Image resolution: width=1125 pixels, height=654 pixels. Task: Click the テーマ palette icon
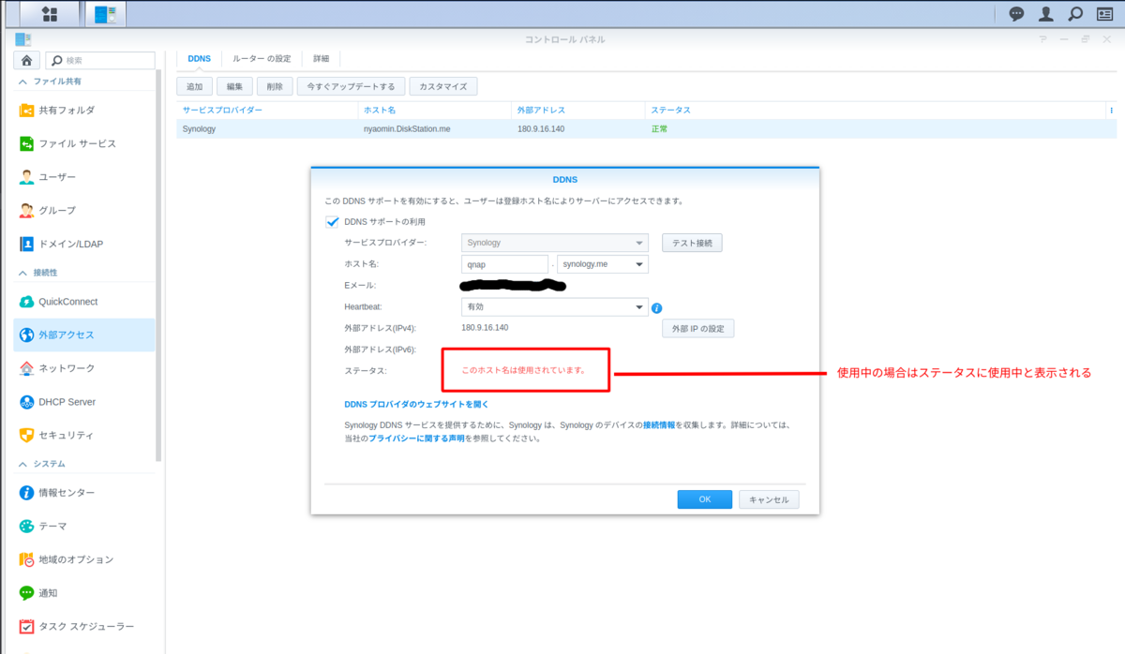[27, 526]
